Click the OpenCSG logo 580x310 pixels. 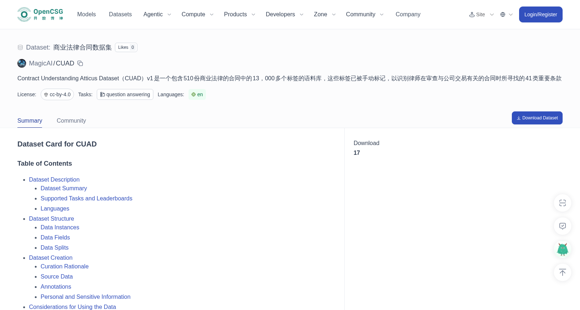[x=40, y=14]
